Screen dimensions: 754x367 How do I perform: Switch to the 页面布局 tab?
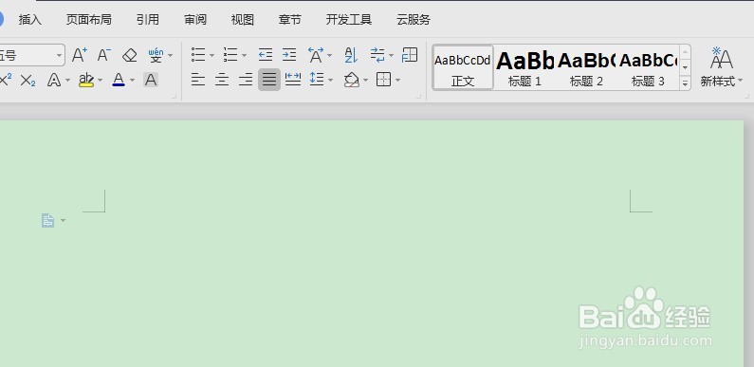[89, 20]
